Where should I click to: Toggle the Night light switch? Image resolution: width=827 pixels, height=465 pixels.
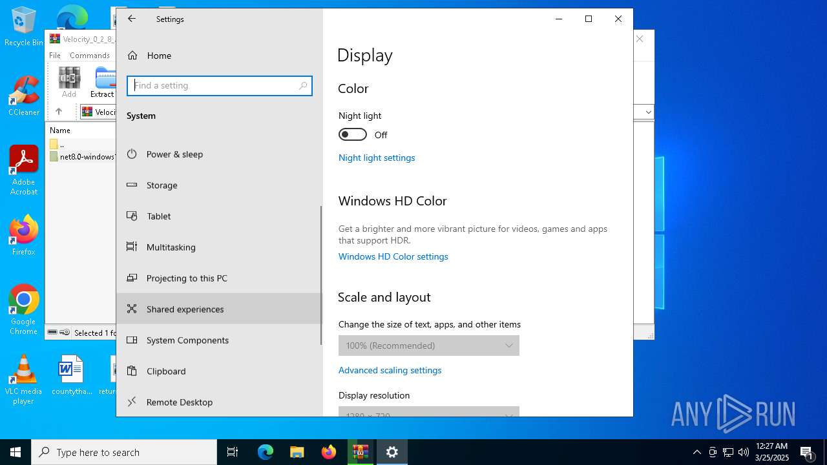[353, 134]
